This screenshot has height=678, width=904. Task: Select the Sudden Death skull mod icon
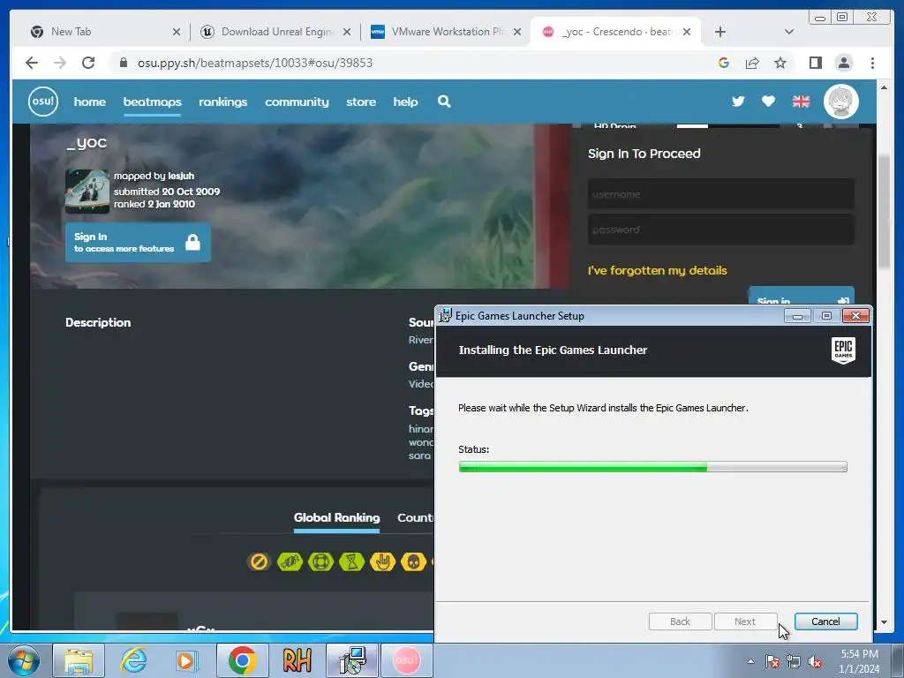point(413,561)
